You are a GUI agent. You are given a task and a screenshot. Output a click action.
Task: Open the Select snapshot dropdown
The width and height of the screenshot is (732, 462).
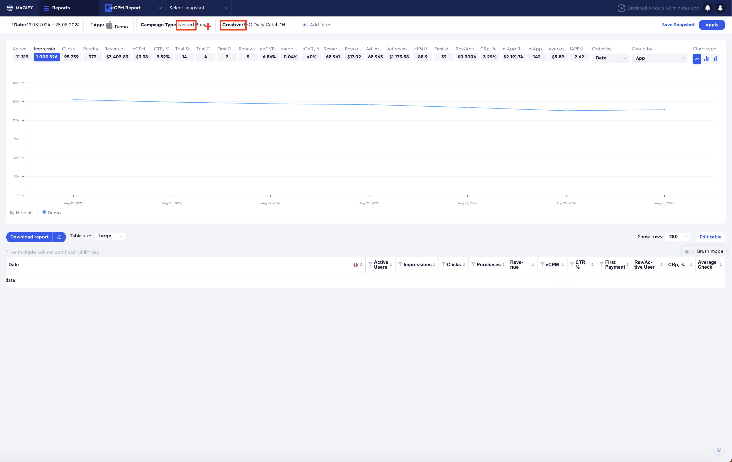[x=198, y=8]
